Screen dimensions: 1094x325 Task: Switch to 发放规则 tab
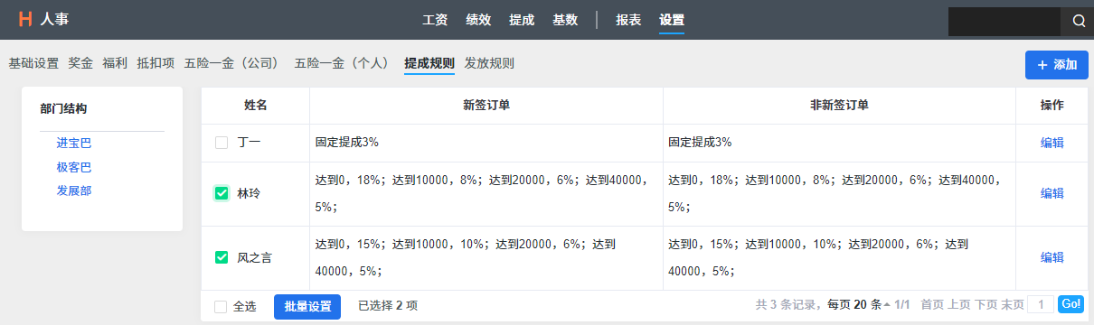point(489,63)
